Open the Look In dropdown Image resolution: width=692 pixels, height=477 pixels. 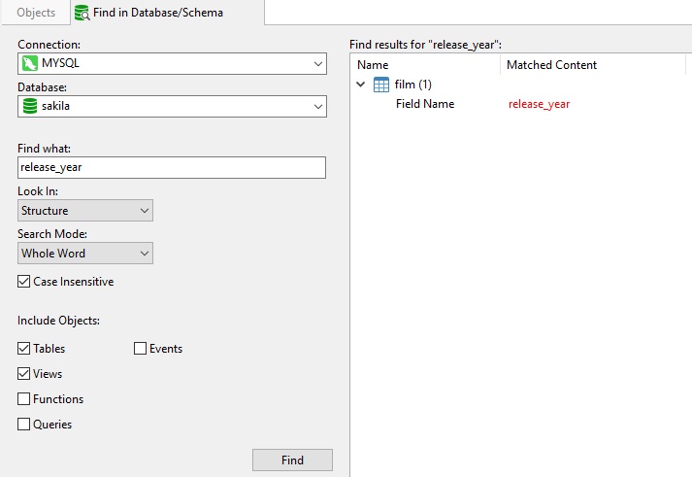point(85,210)
